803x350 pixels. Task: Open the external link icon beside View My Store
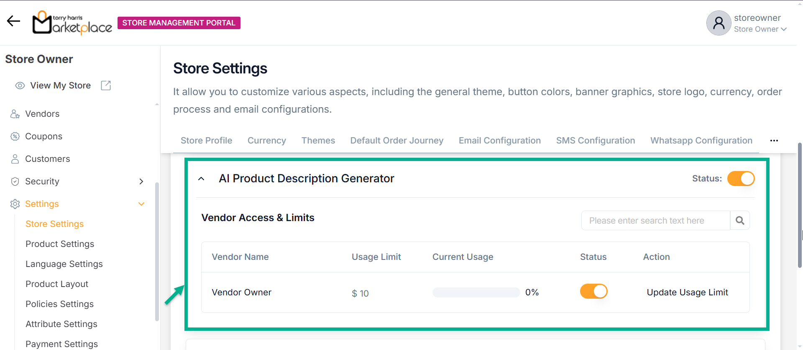pyautogui.click(x=106, y=86)
